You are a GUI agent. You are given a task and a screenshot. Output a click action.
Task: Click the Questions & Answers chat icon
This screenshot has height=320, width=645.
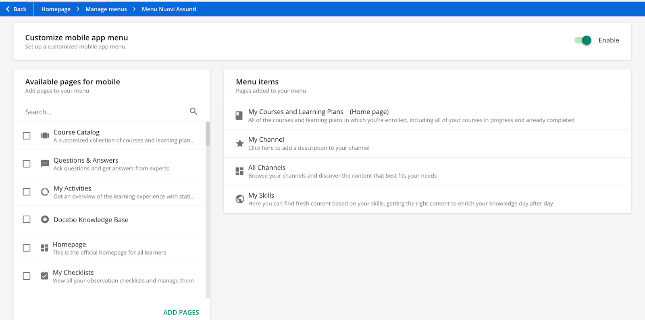45,163
